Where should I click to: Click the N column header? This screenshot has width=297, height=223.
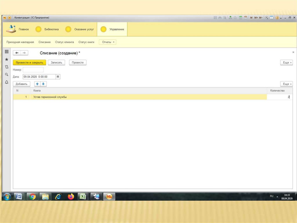click(21, 91)
